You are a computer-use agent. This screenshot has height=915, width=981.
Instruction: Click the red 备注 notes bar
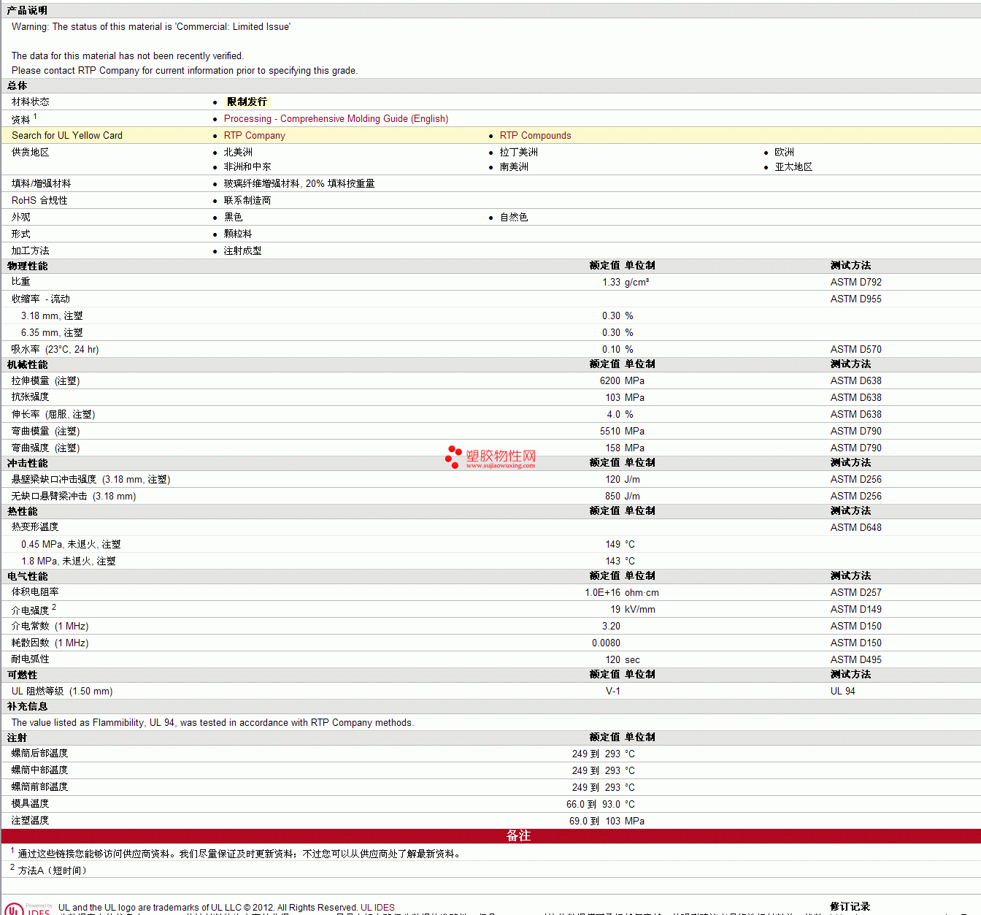point(490,835)
